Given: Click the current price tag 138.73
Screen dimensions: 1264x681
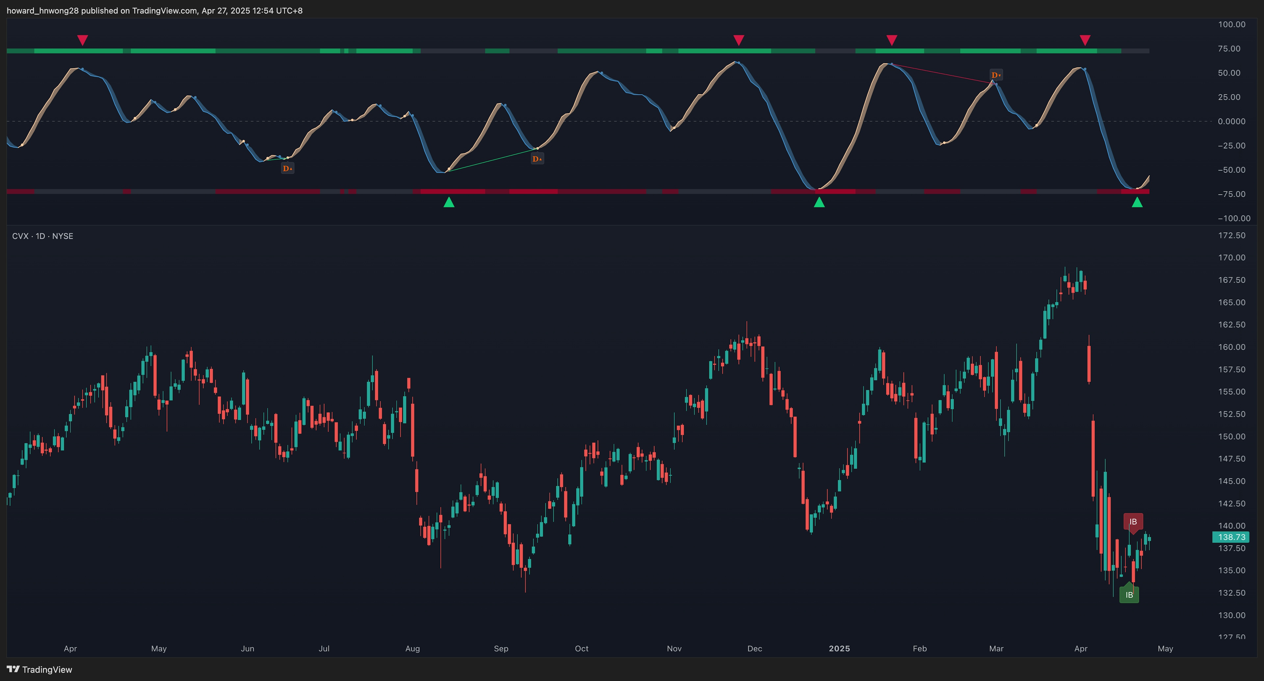Looking at the screenshot, I should pos(1231,537).
